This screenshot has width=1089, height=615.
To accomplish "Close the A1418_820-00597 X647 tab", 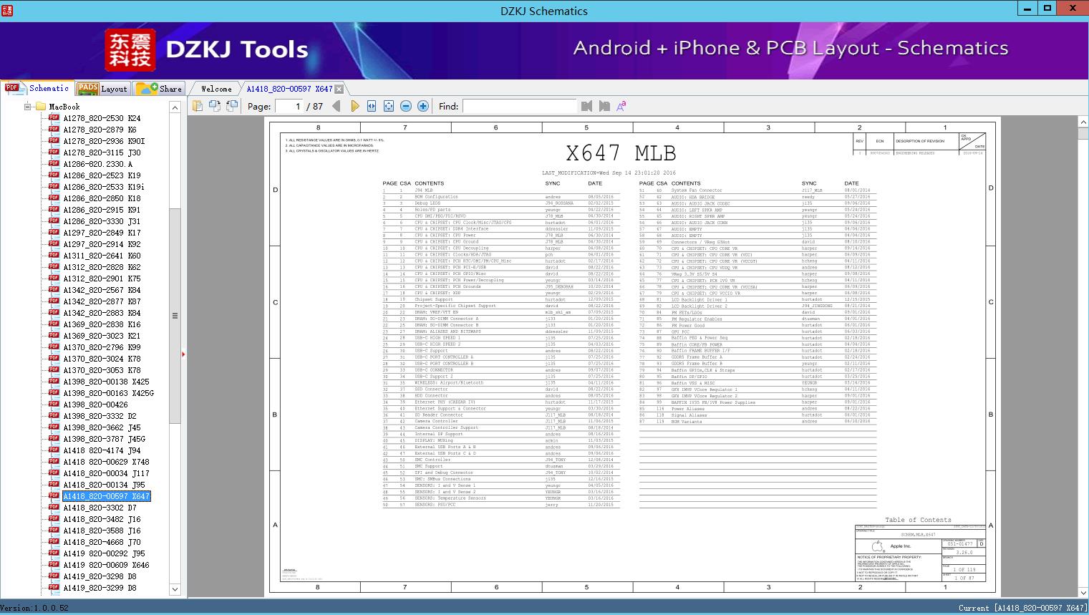I will [x=339, y=89].
